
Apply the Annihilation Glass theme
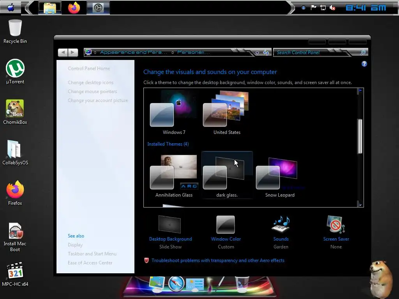click(x=174, y=176)
